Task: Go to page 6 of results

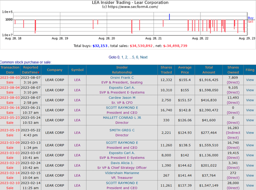Action: click(x=137, y=57)
